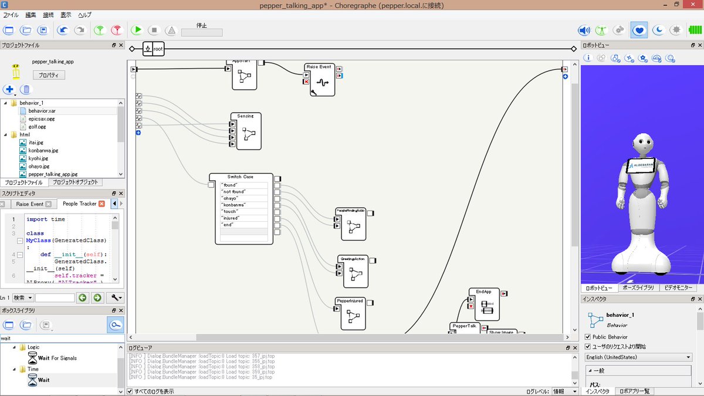The height and width of the screenshot is (396, 704).
Task: Toggle autonomous life with the heart icon
Action: [639, 30]
